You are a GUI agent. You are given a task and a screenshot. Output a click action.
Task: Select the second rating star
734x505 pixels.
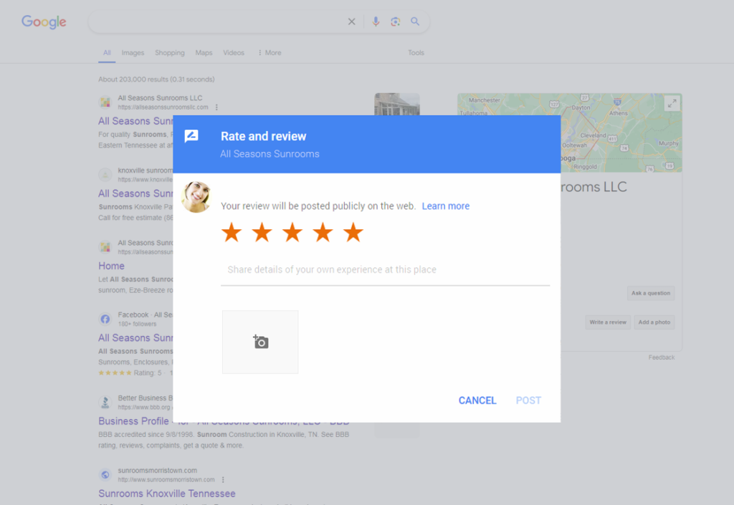pyautogui.click(x=262, y=232)
